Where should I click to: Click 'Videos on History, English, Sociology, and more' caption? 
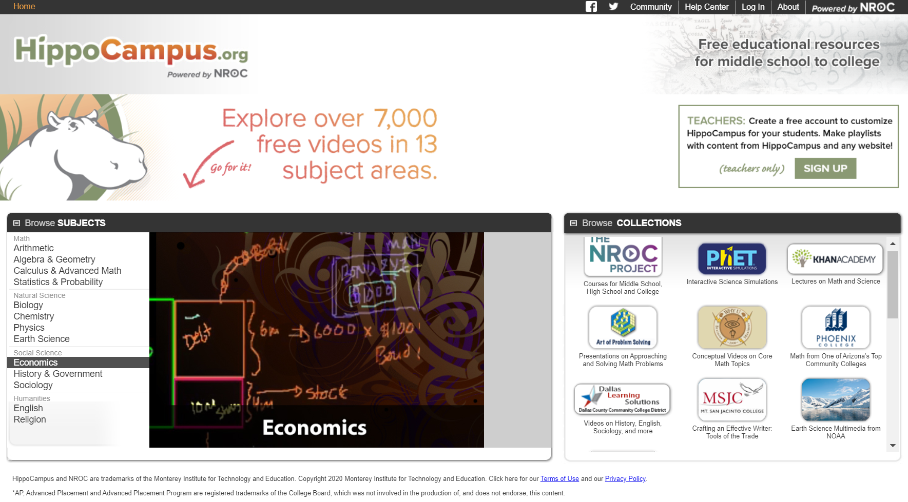(623, 427)
